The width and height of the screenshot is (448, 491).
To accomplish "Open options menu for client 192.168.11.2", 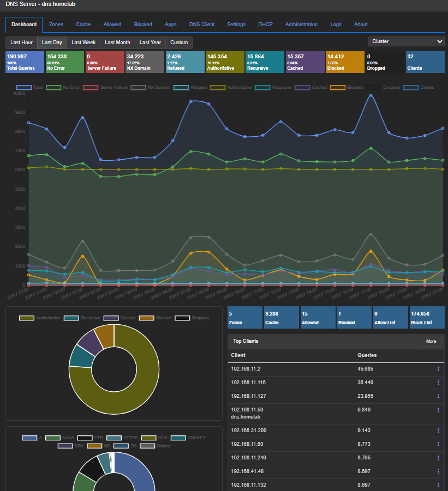I will 438,369.
